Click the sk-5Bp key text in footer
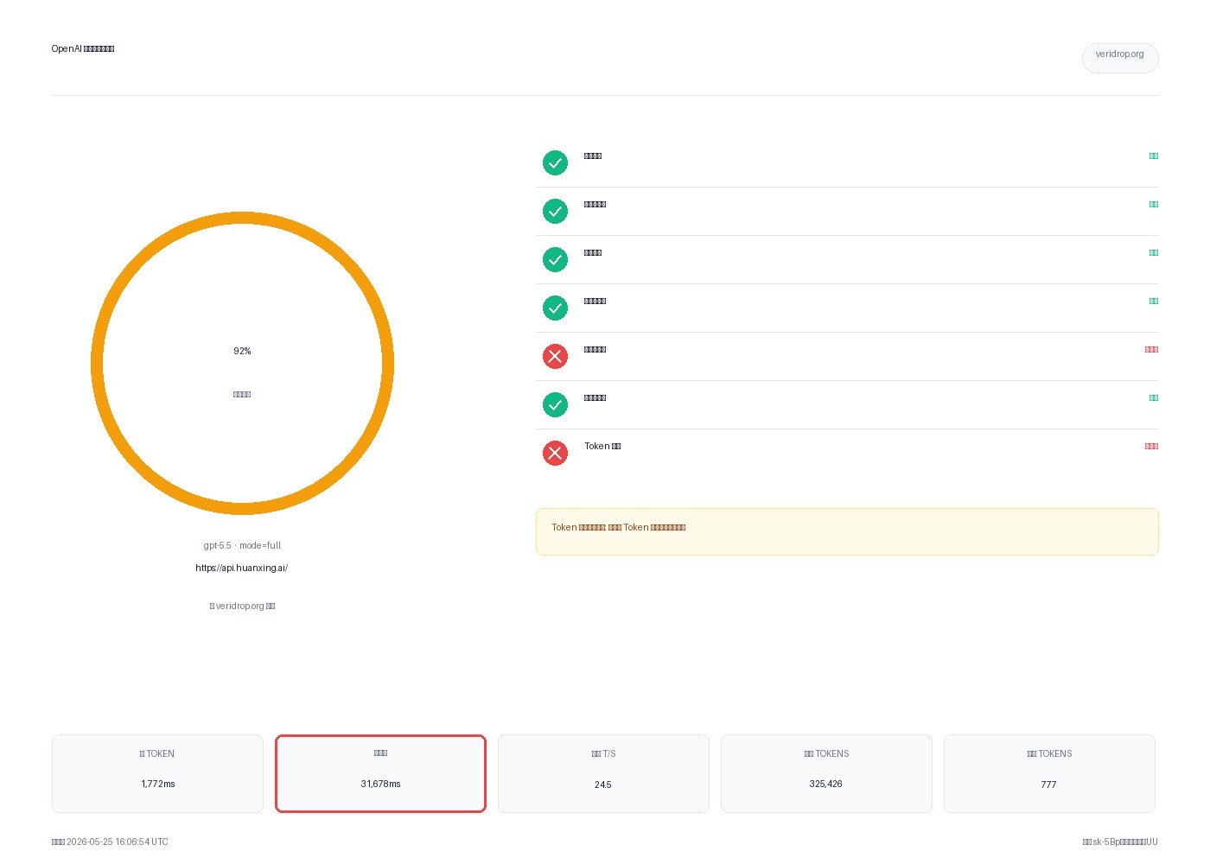This screenshot has height=864, width=1210. (1120, 842)
